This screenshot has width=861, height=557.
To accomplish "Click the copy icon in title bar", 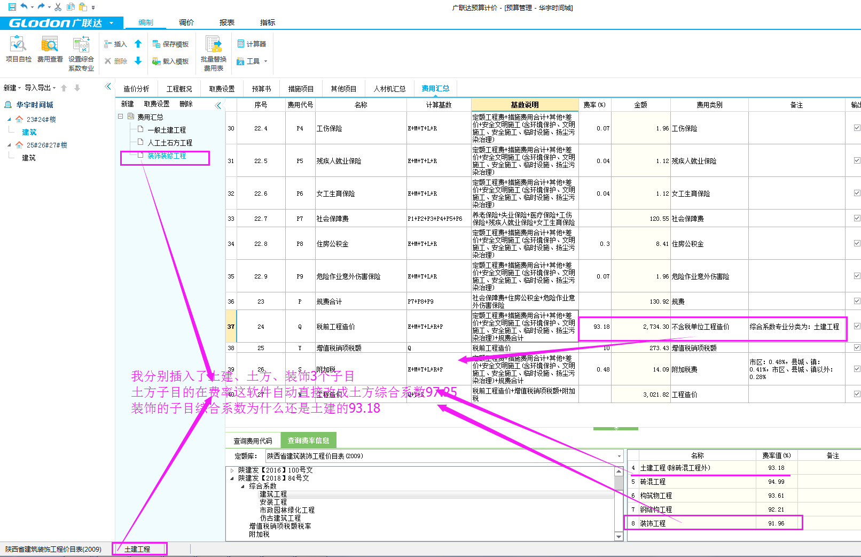I will tap(71, 7).
